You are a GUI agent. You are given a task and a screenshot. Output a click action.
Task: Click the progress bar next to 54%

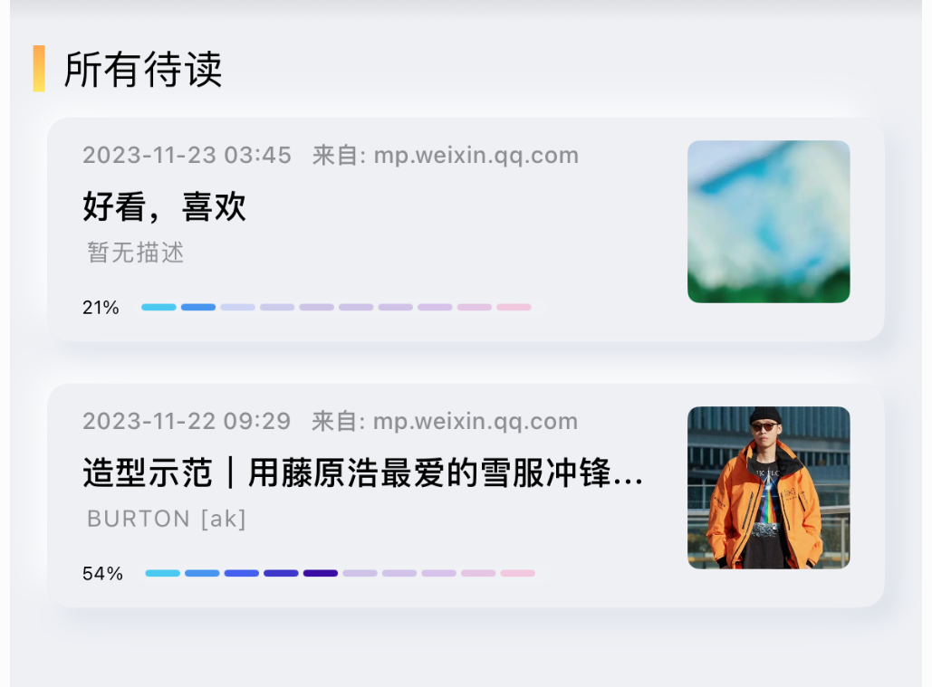pyautogui.click(x=340, y=573)
